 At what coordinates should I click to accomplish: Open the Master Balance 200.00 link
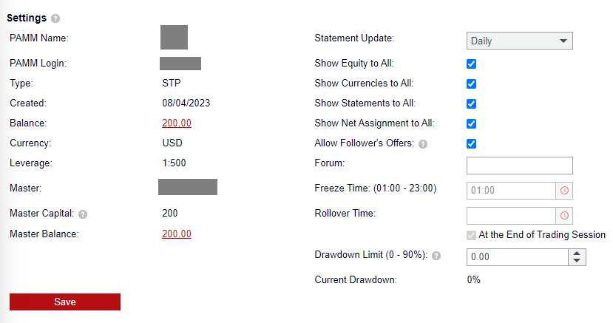(177, 234)
